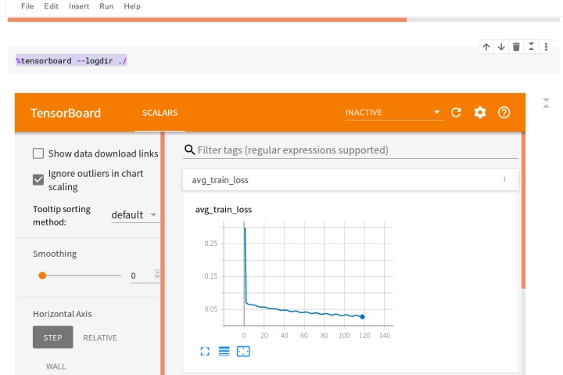Select STEP horizontal axis mode
The height and width of the screenshot is (375, 563).
coord(53,337)
